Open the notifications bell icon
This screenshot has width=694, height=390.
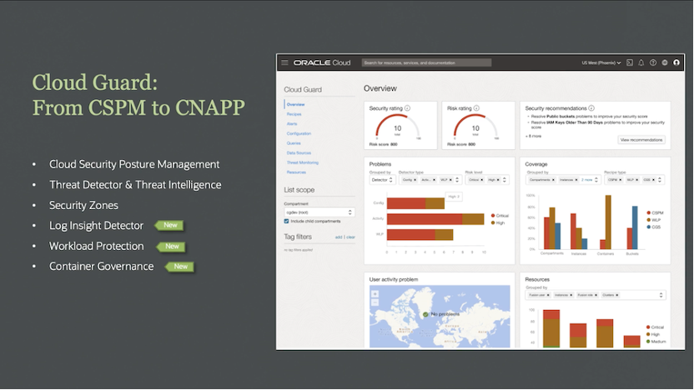click(x=641, y=62)
